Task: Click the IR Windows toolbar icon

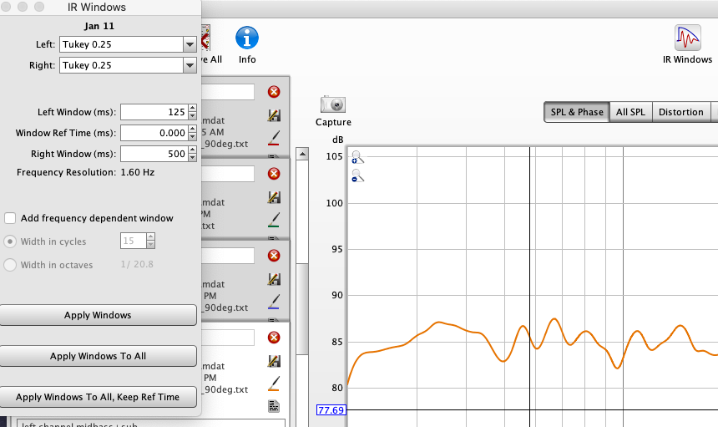Action: (687, 38)
